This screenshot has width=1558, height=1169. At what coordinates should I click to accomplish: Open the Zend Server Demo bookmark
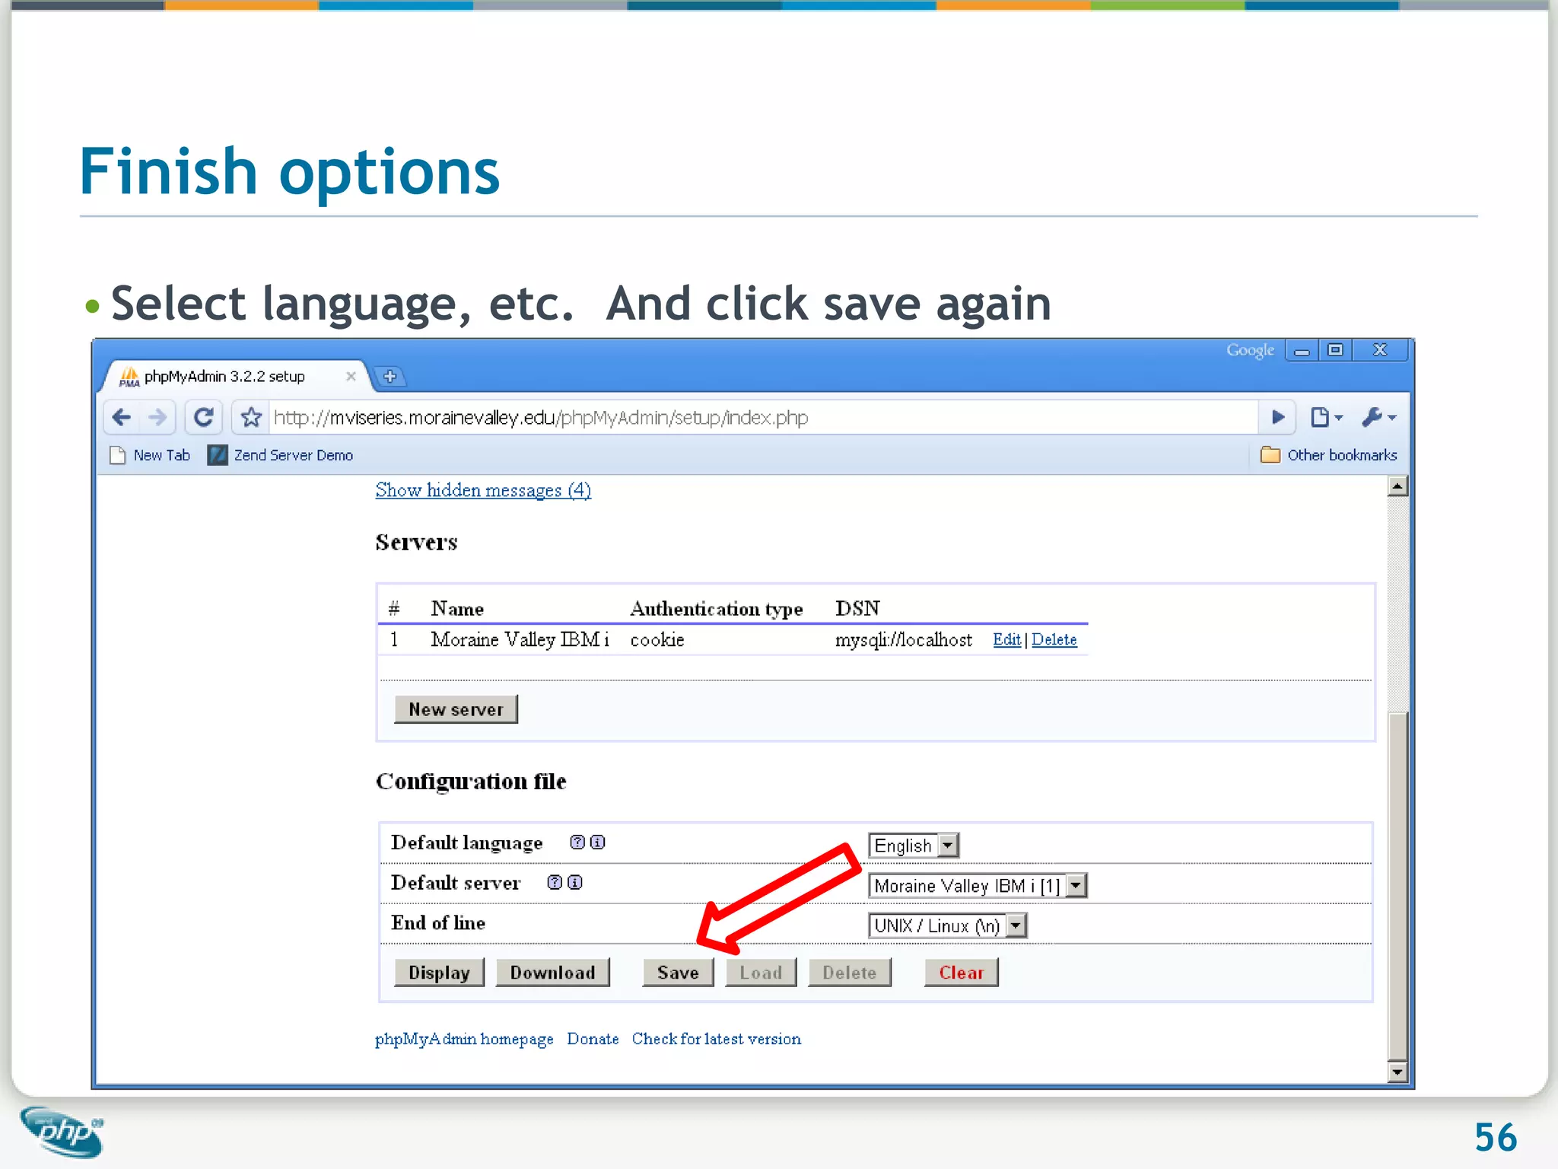[281, 455]
